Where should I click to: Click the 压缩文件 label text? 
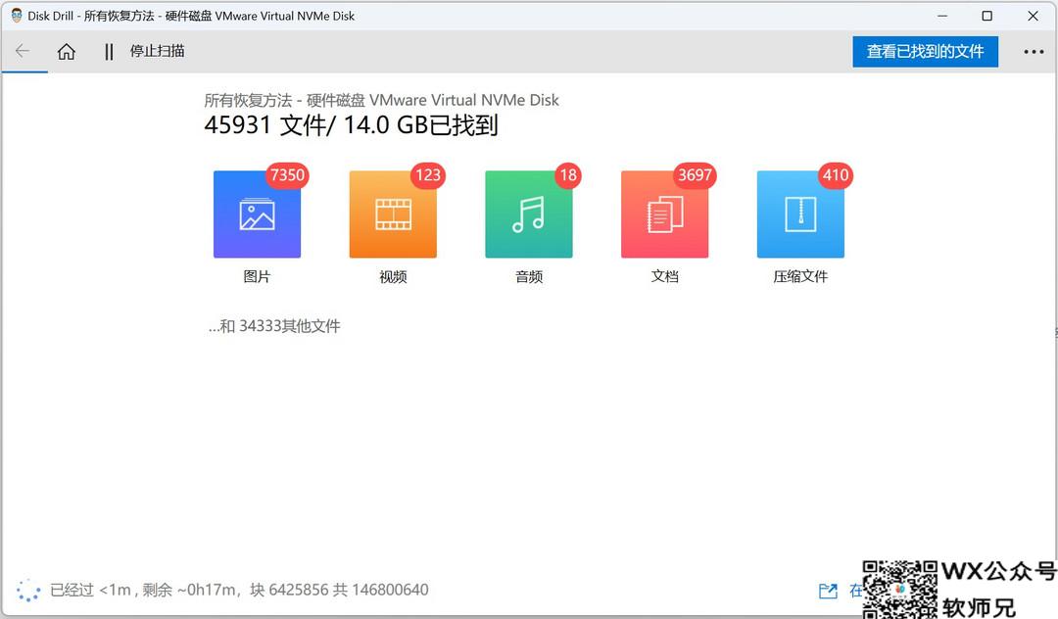coord(801,276)
